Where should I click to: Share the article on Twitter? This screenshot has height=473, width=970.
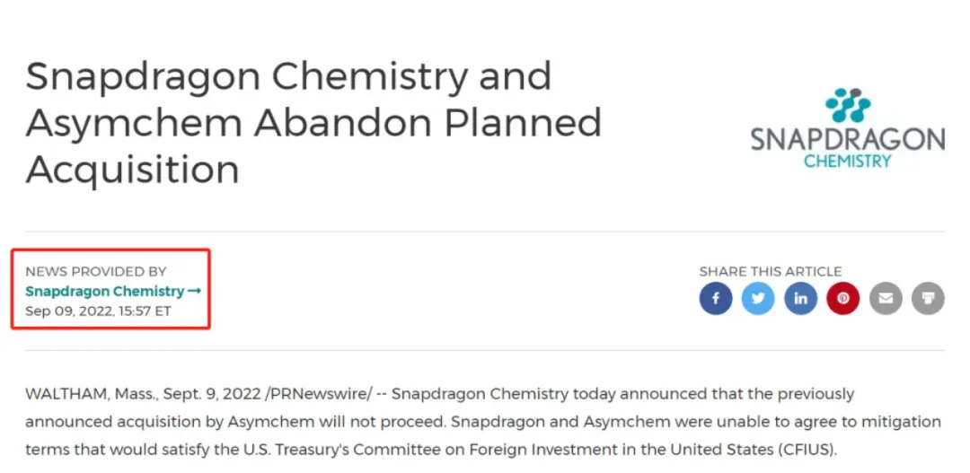[x=758, y=298]
